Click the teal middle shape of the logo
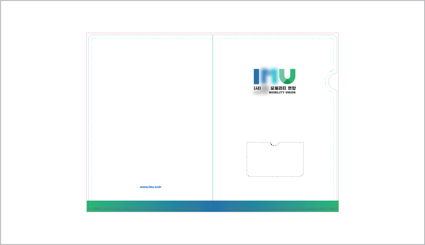The height and width of the screenshot is (245, 425). tap(276, 75)
